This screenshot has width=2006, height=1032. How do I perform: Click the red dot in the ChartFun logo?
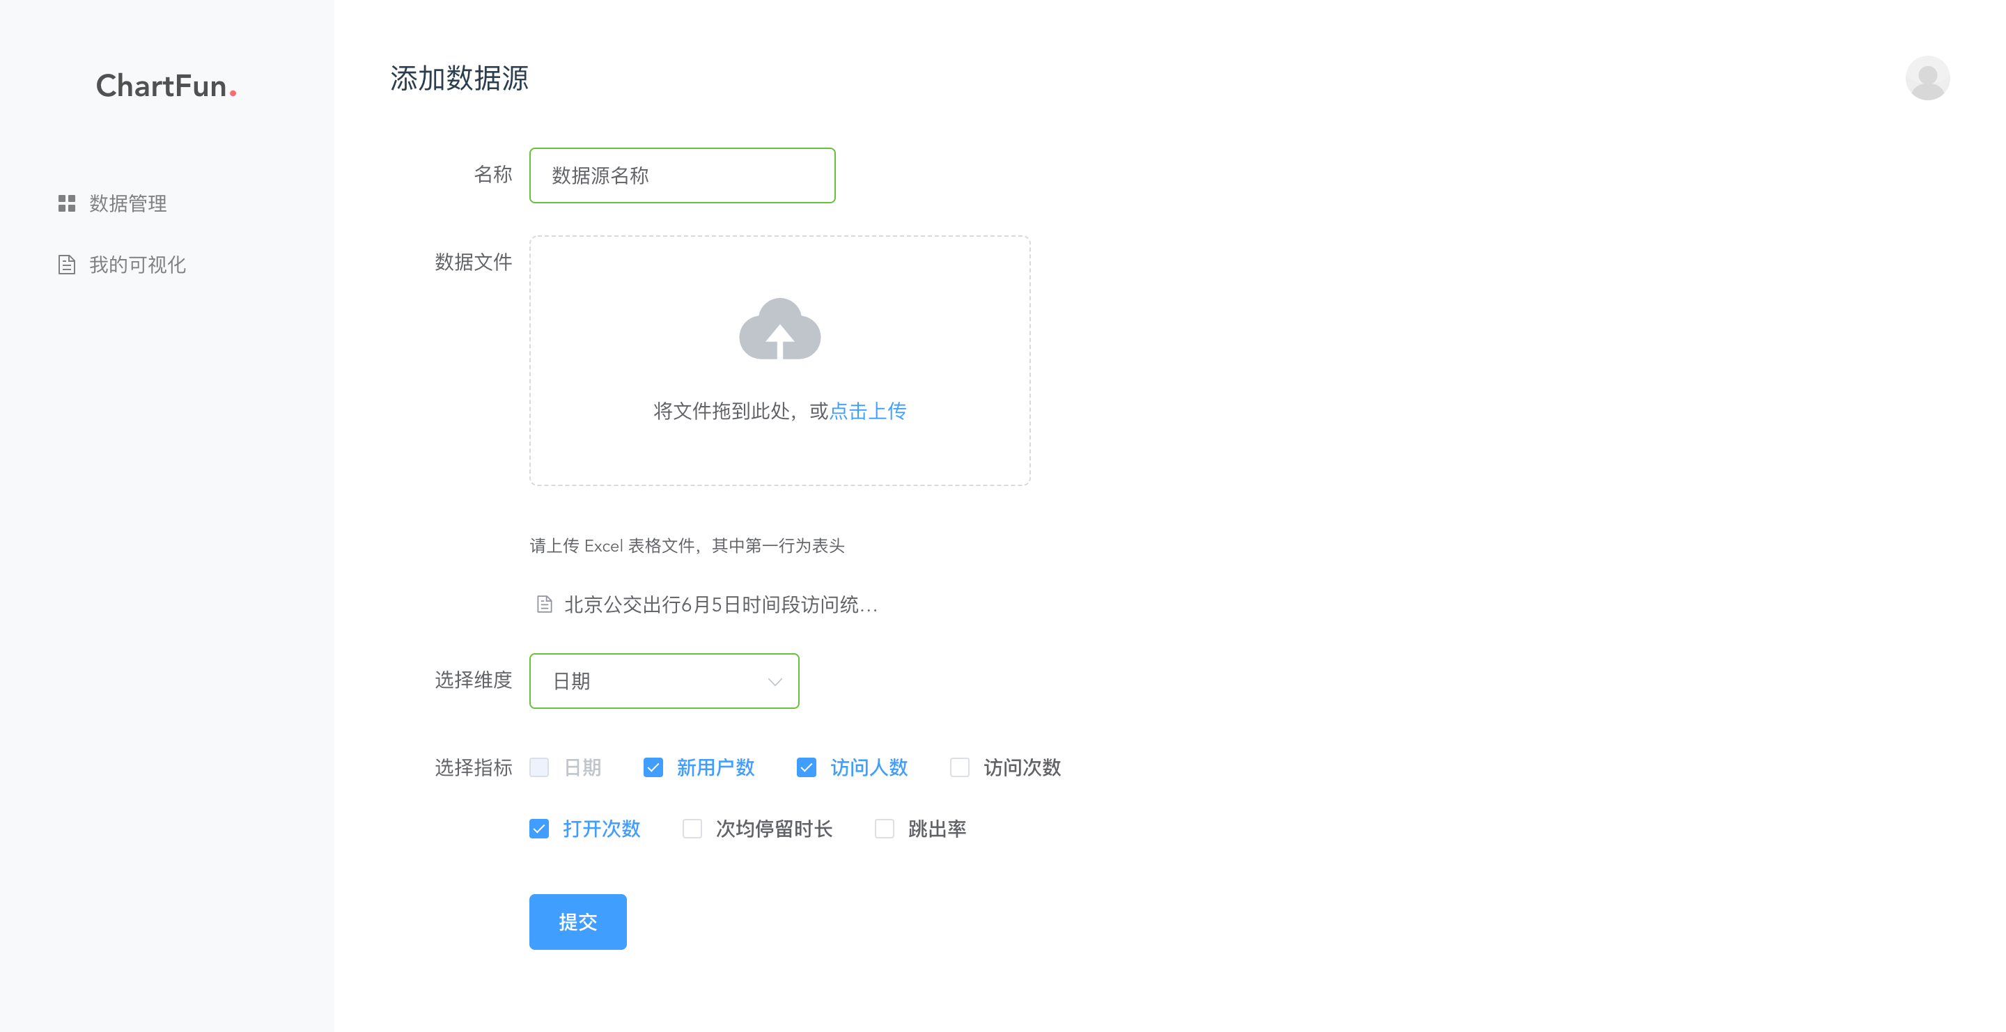coord(233,94)
